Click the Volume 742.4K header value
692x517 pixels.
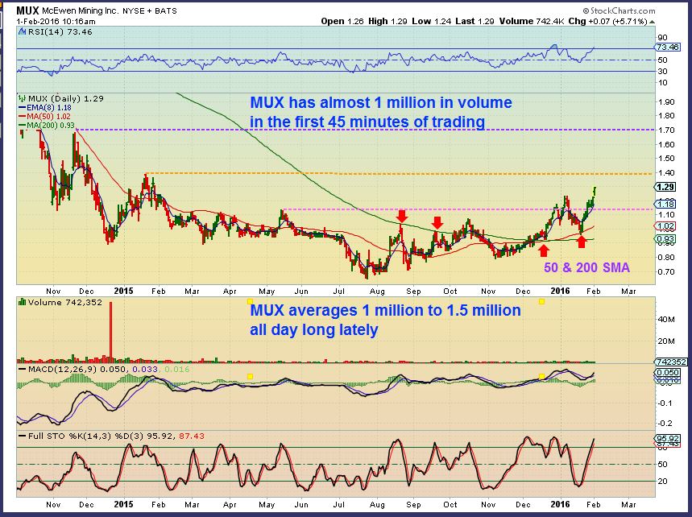pos(532,21)
